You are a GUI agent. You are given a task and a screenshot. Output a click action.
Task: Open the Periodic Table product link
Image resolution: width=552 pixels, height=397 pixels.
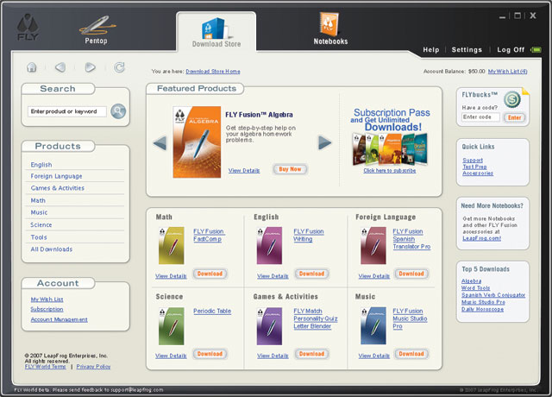211,311
